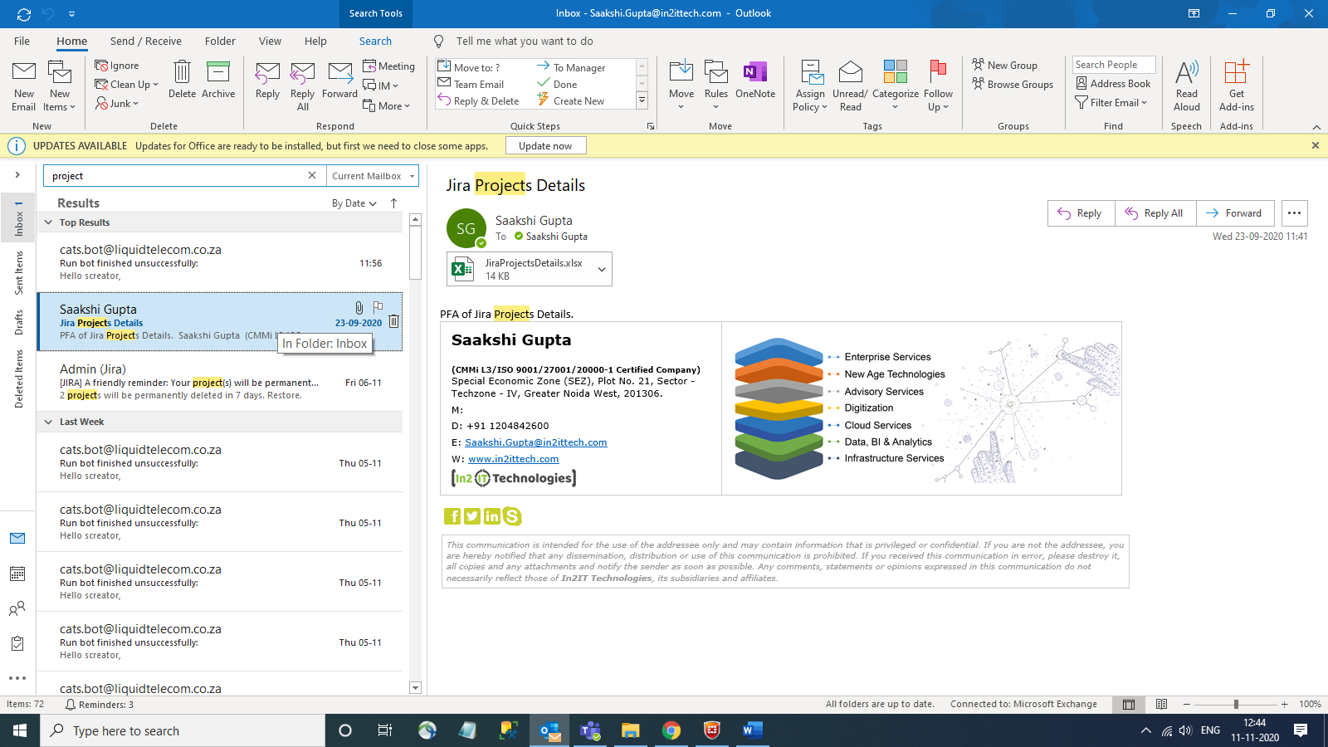
Task: Open the Send / Receive tab
Action: pos(145,41)
